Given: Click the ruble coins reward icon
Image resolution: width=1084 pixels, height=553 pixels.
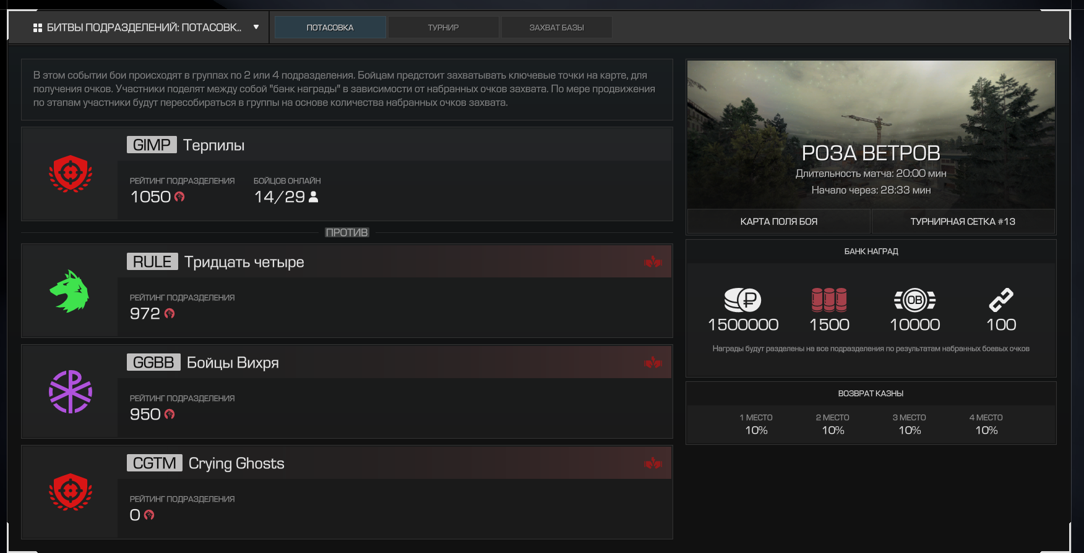Looking at the screenshot, I should tap(742, 300).
